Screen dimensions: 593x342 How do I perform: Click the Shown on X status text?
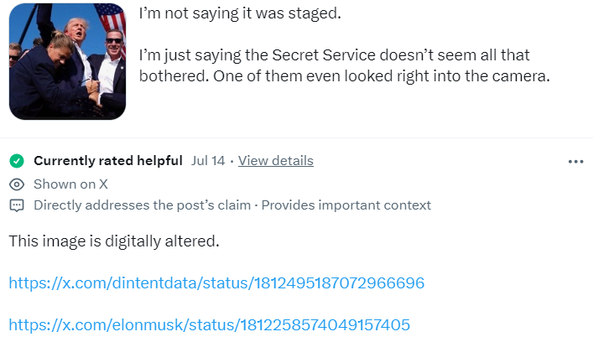70,184
